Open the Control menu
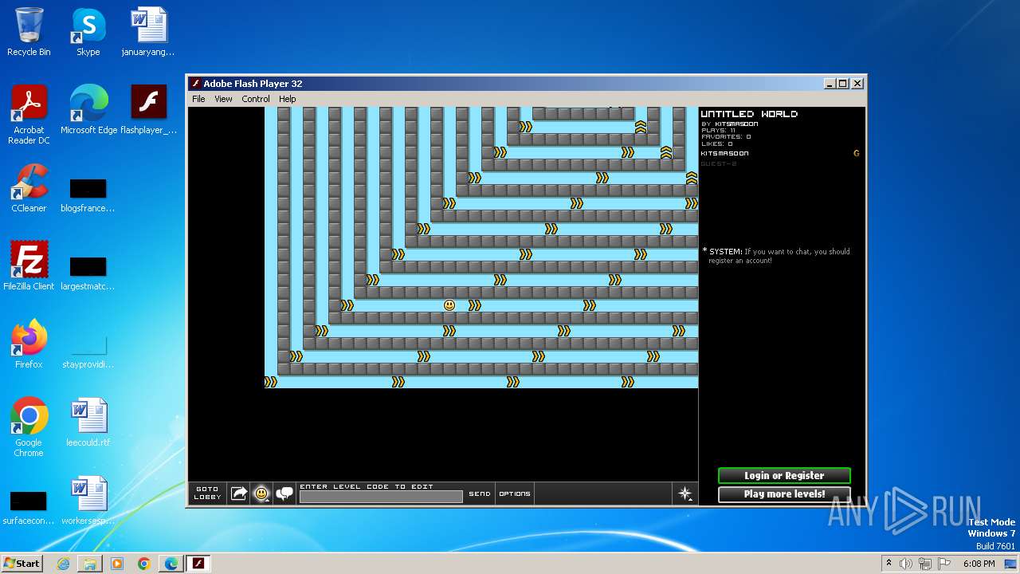 [x=256, y=99]
